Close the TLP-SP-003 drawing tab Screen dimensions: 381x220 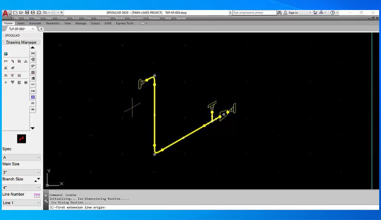(33, 29)
